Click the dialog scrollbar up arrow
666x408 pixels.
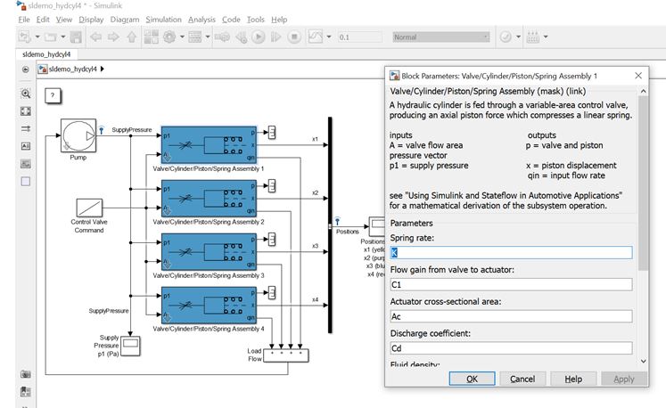pos(643,91)
